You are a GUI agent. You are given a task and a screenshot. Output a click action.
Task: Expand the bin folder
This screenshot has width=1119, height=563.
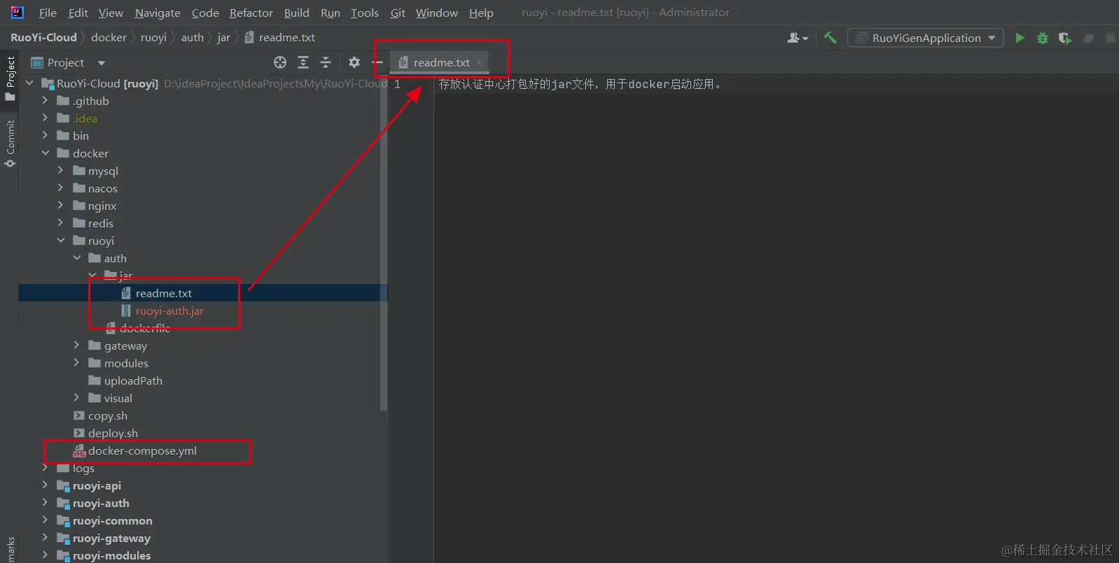tap(46, 136)
